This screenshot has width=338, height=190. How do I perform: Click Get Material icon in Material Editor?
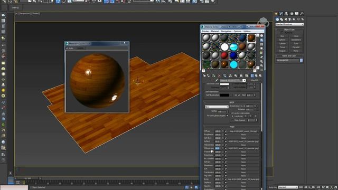pyautogui.click(x=204, y=75)
